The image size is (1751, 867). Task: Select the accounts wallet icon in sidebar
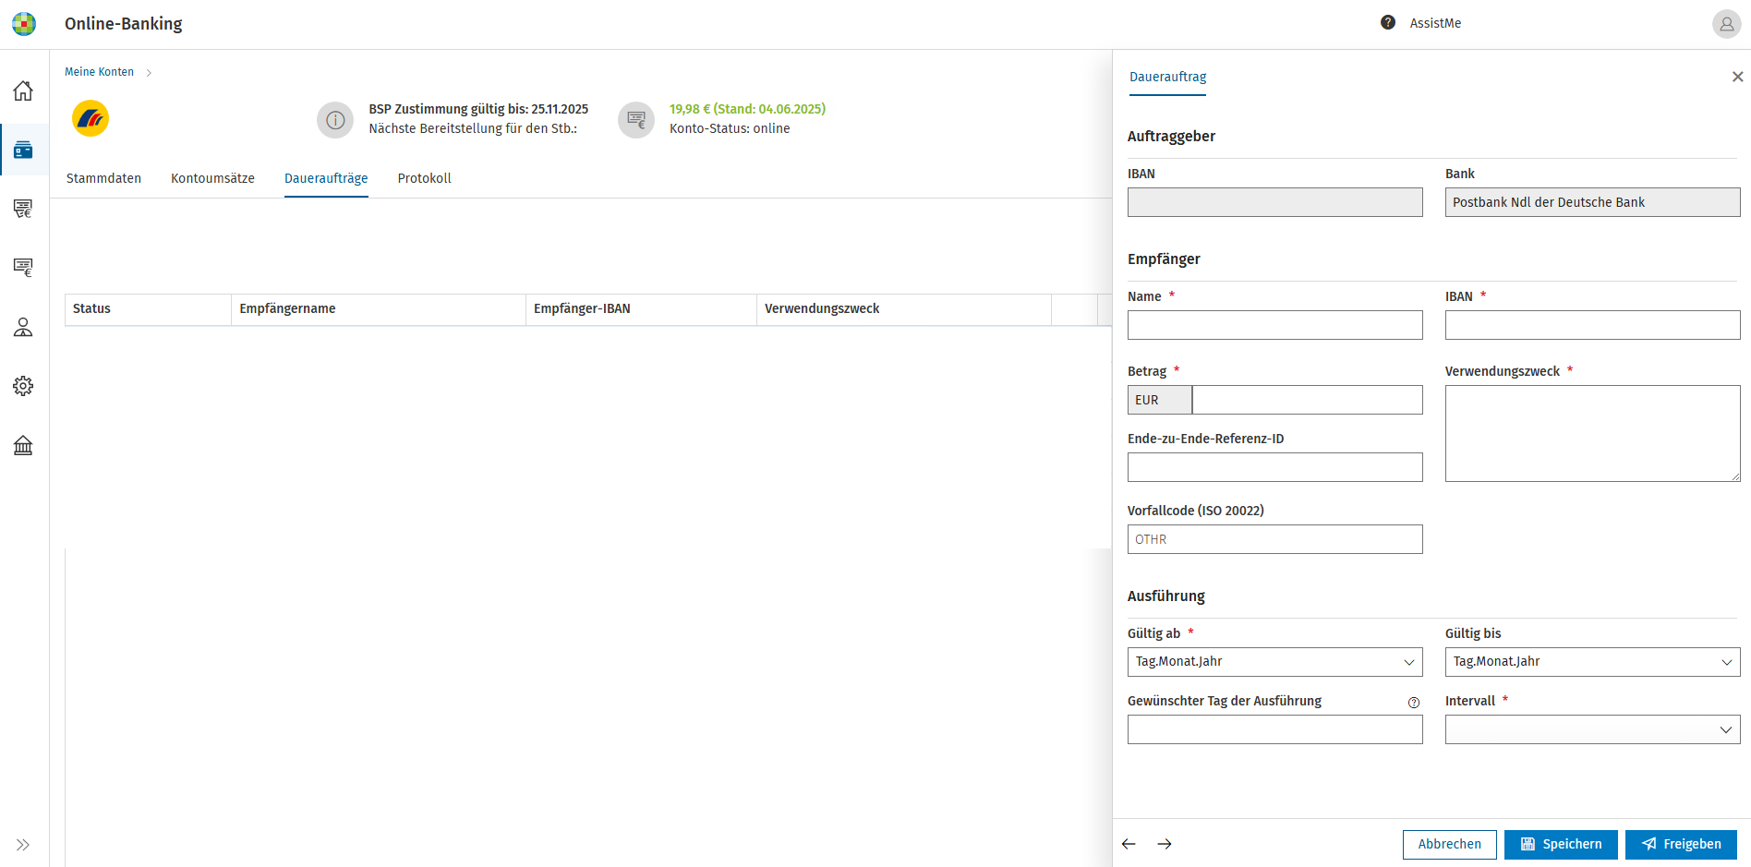23,150
